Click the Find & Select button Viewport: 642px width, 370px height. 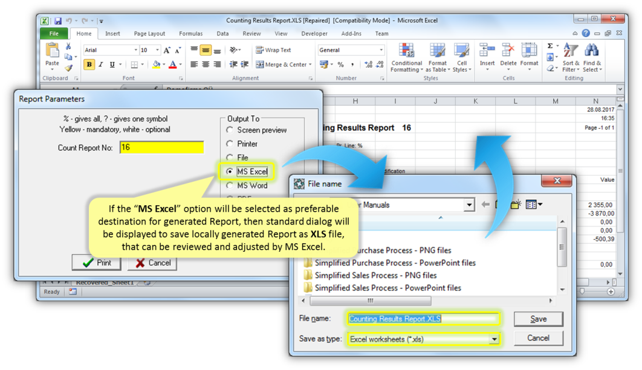click(x=592, y=58)
